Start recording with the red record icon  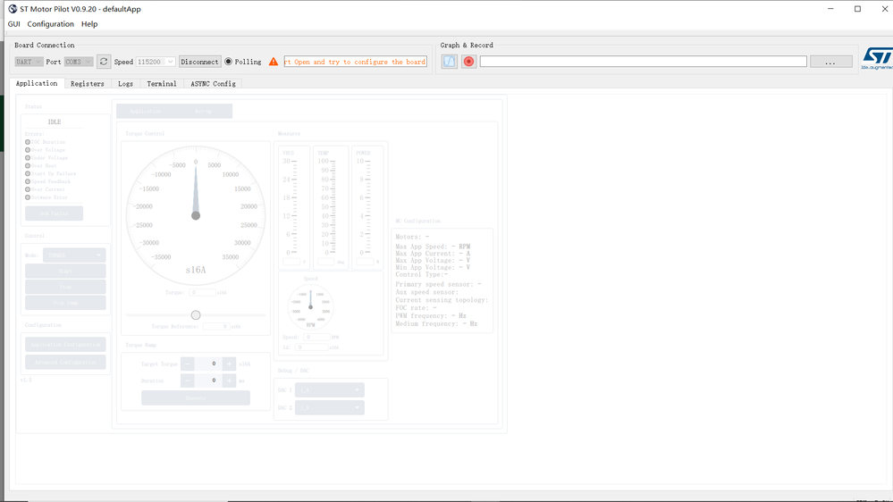point(468,62)
